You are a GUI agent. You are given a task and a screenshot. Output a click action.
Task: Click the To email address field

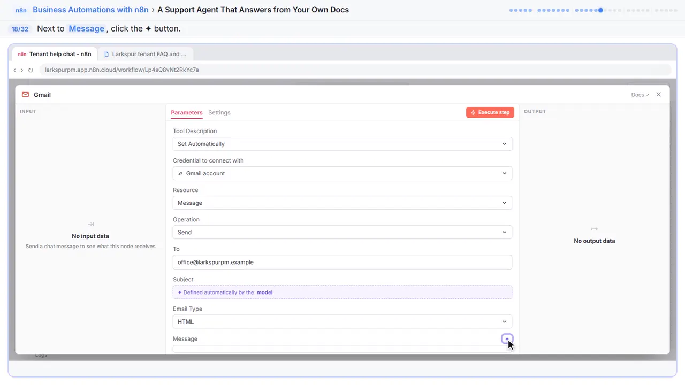click(342, 262)
